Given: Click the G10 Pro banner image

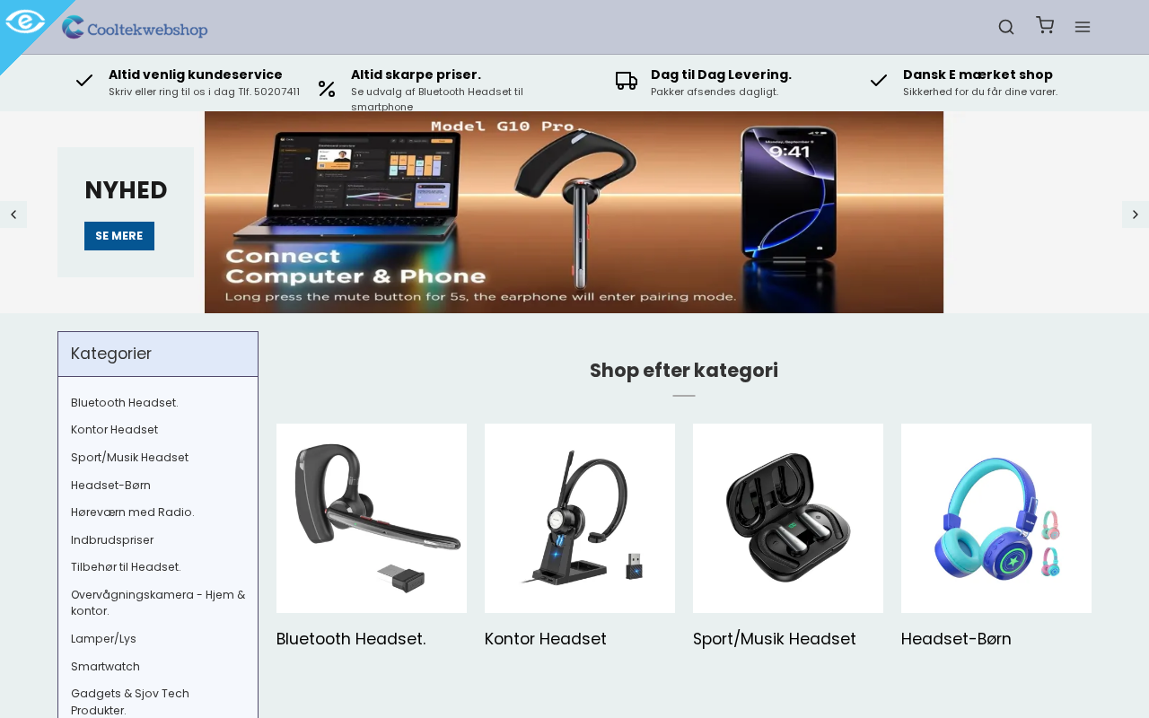Looking at the screenshot, I should point(574,213).
